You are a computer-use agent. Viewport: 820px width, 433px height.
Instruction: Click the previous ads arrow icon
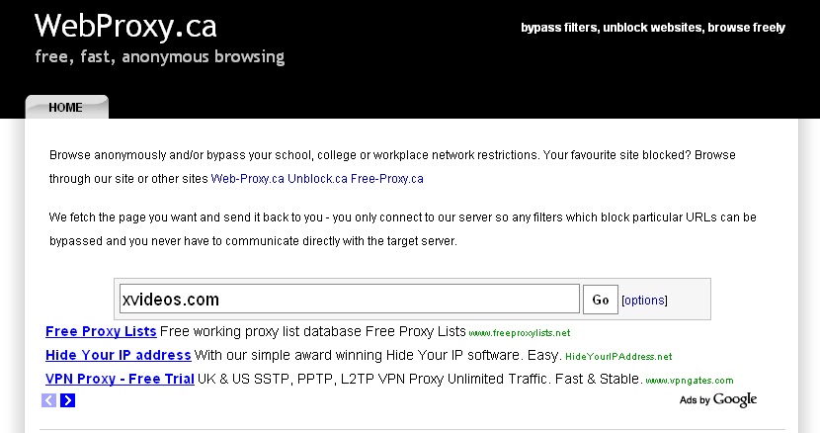pos(48,400)
